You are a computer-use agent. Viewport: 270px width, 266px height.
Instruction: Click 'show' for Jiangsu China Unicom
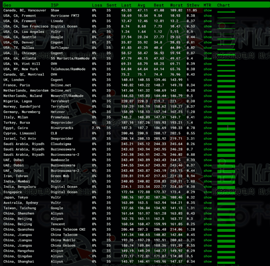click(x=207, y=245)
